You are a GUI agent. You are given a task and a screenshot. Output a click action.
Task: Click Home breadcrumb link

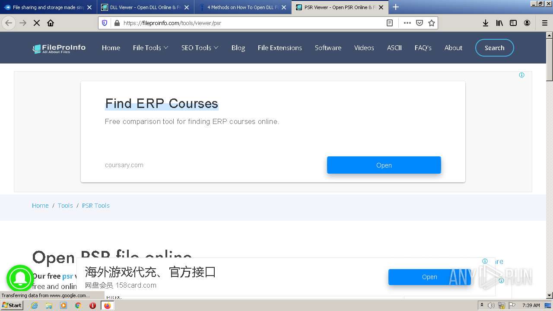[40, 206]
